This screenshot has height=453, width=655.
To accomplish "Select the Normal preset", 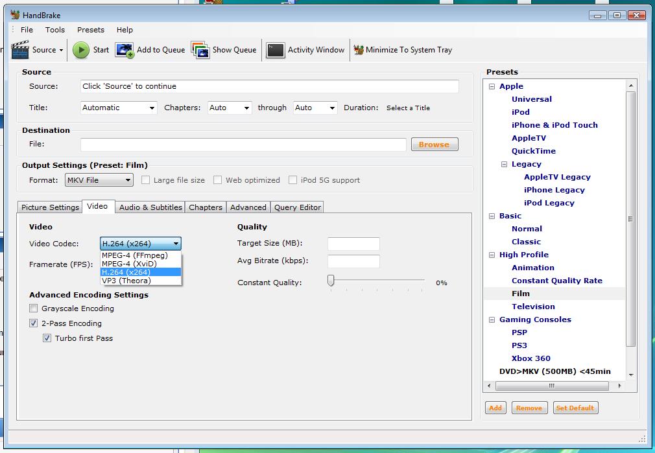I will (527, 229).
